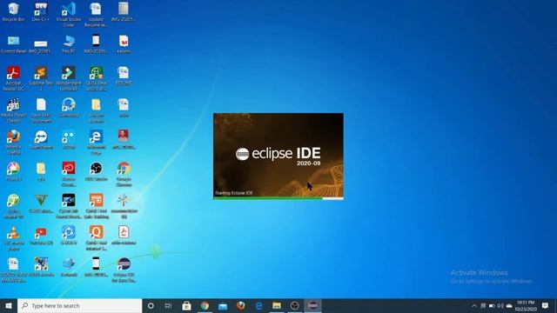This screenshot has width=557, height=313.
Task: Open Cortana from the taskbar circle icon
Action: [151, 305]
